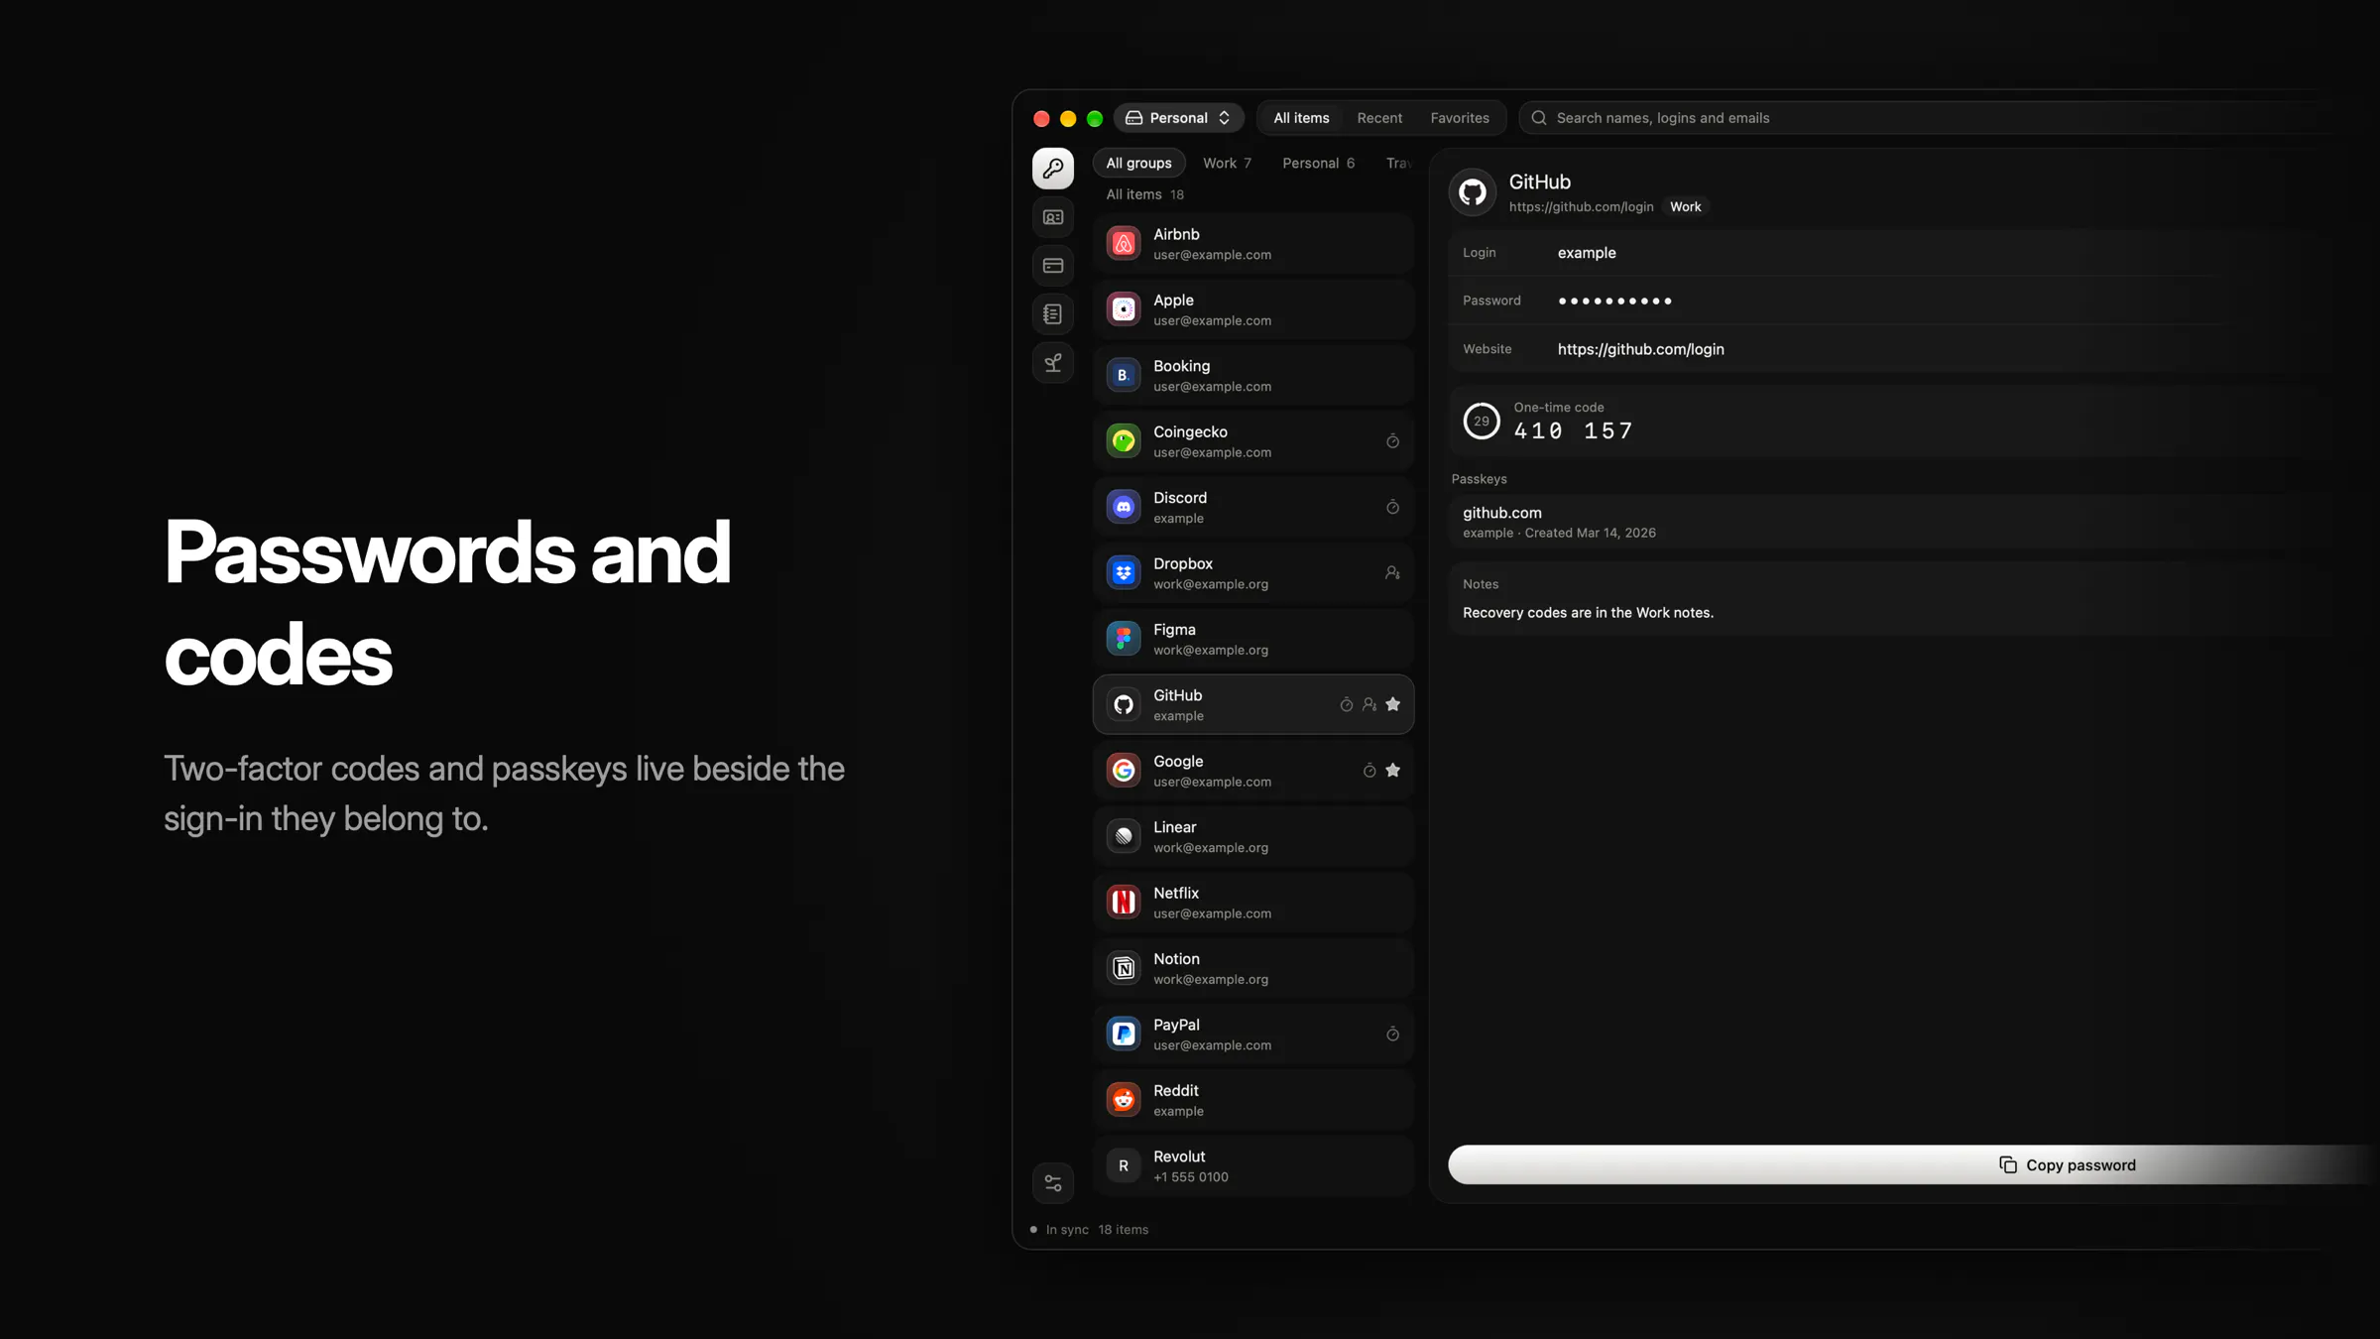Click the Coingecko row's one-time code icon
This screenshot has width=2380, height=1339.
point(1392,441)
